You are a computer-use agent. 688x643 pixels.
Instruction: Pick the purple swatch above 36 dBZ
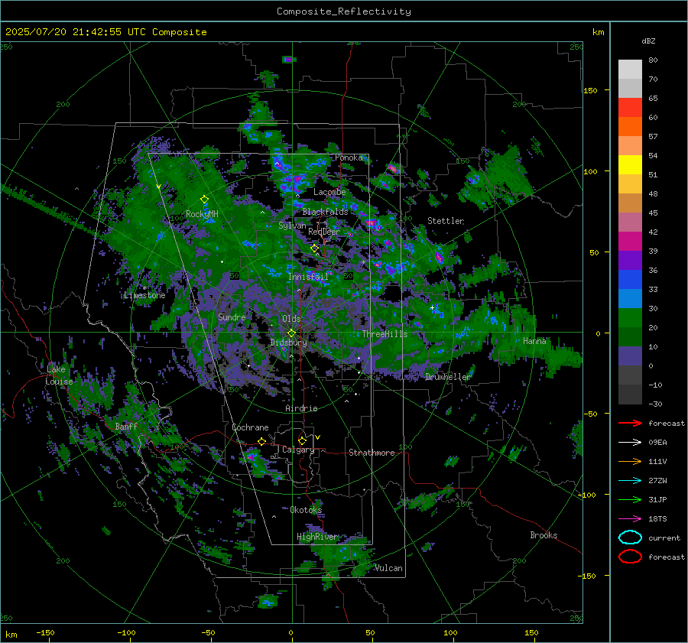[630, 261]
